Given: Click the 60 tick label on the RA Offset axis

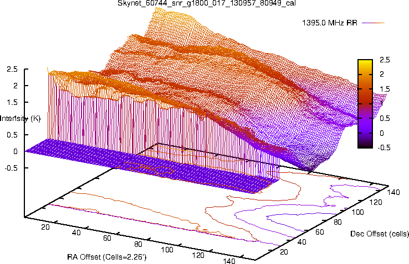Looking at the screenshot, I should click(x=107, y=238).
